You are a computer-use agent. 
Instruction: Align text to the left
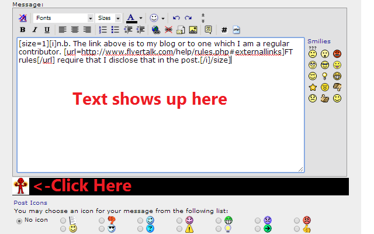coord(63,30)
